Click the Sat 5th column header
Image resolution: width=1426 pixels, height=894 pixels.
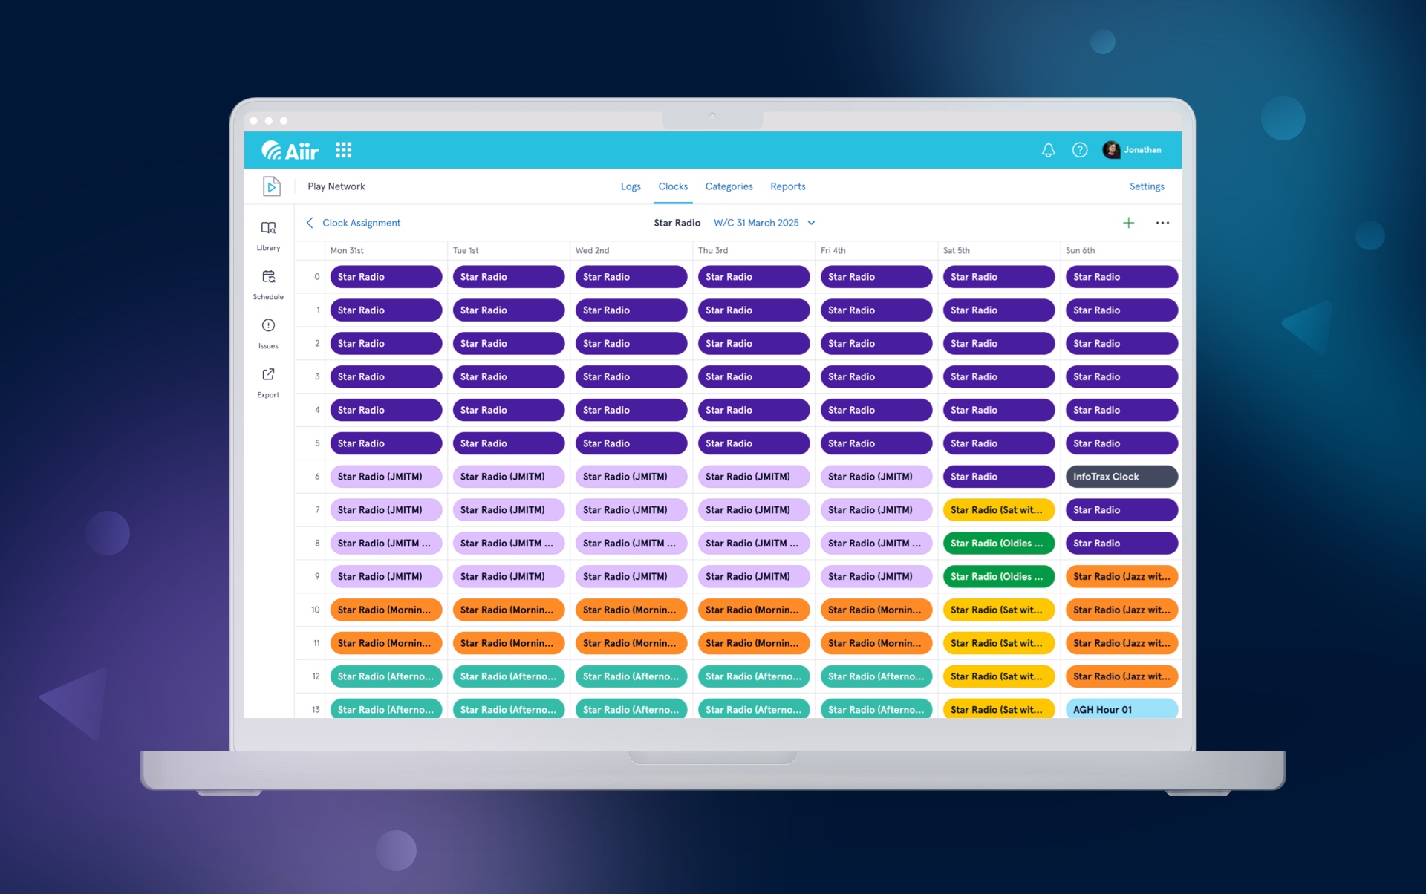[957, 251]
